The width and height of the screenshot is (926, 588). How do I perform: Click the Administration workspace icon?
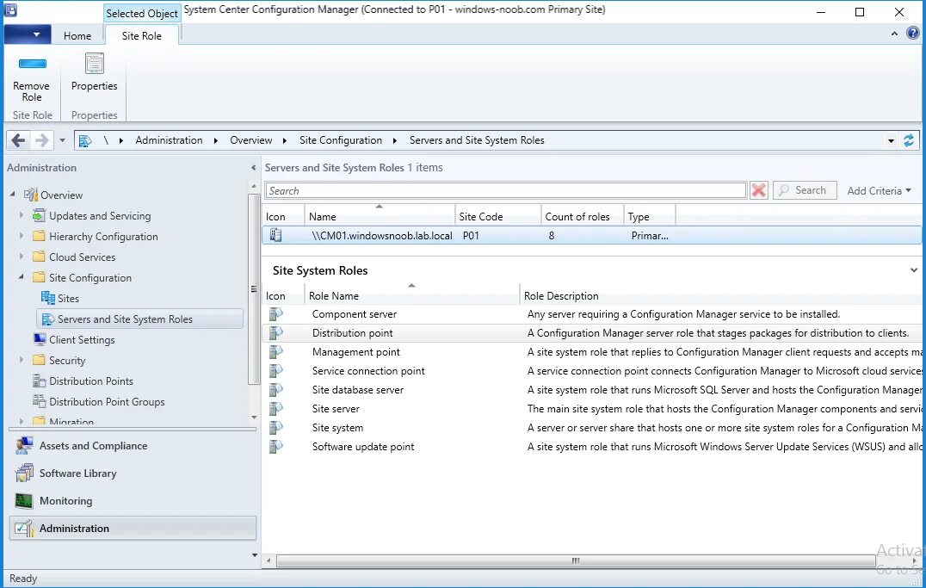click(x=24, y=528)
